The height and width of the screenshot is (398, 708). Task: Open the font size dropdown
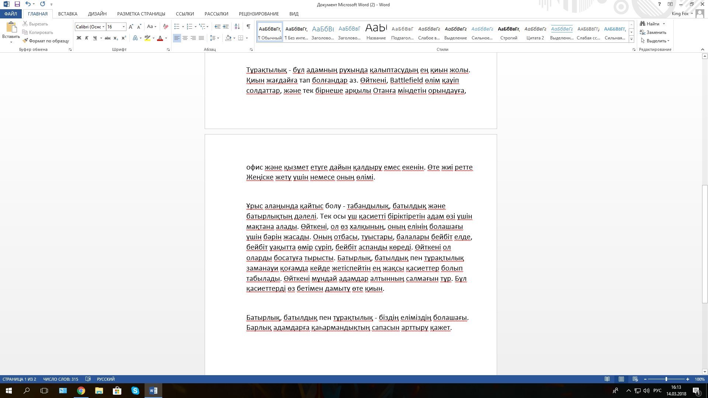124,27
